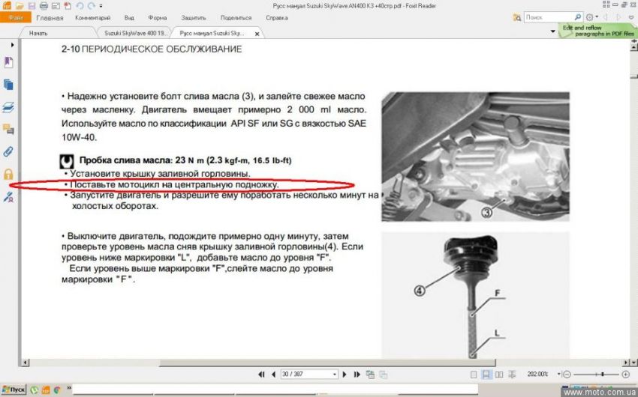The image size is (638, 397).
Task: Go to the next page arrow
Action: [345, 374]
